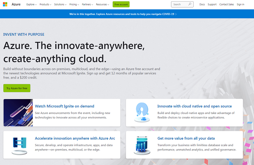Open the Docs link
This screenshot has width=254, height=165.
(202, 4)
